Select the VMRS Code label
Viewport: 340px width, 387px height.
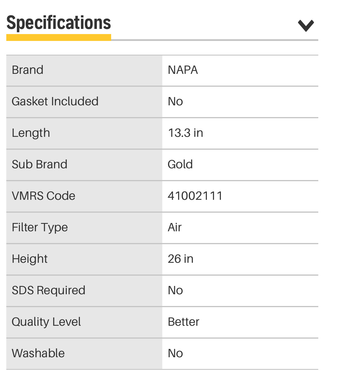click(x=43, y=196)
